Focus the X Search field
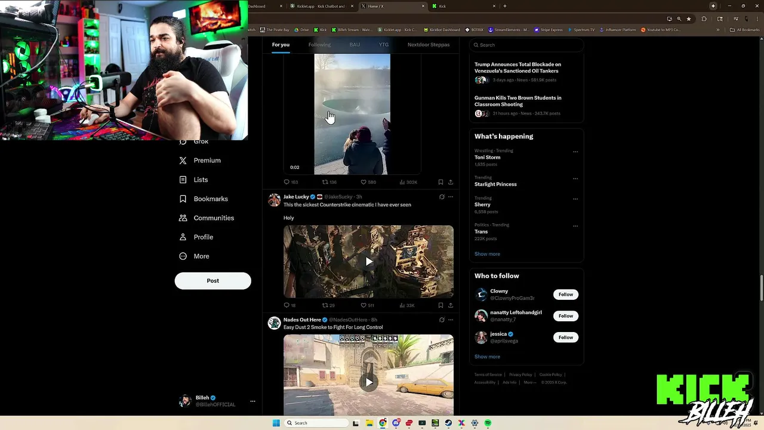This screenshot has height=430, width=764. click(526, 45)
